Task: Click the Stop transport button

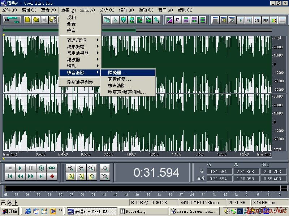Action: 10,168
